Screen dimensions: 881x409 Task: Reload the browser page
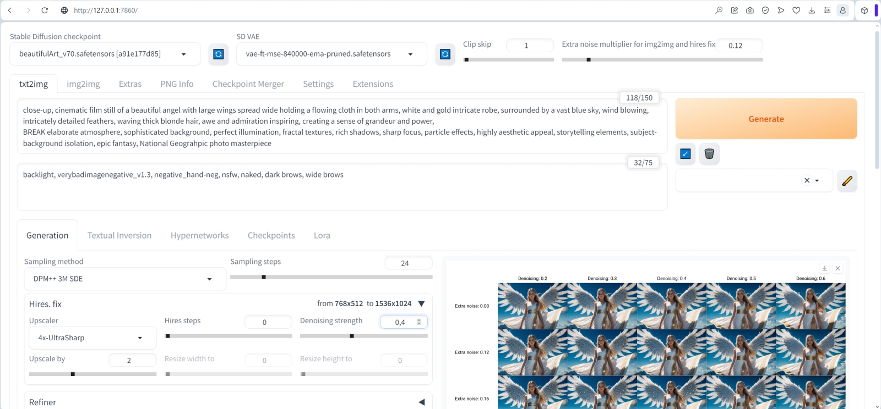click(x=45, y=10)
